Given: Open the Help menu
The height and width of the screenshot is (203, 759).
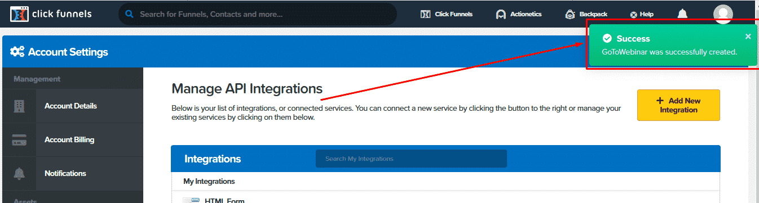Looking at the screenshot, I should pyautogui.click(x=642, y=15).
